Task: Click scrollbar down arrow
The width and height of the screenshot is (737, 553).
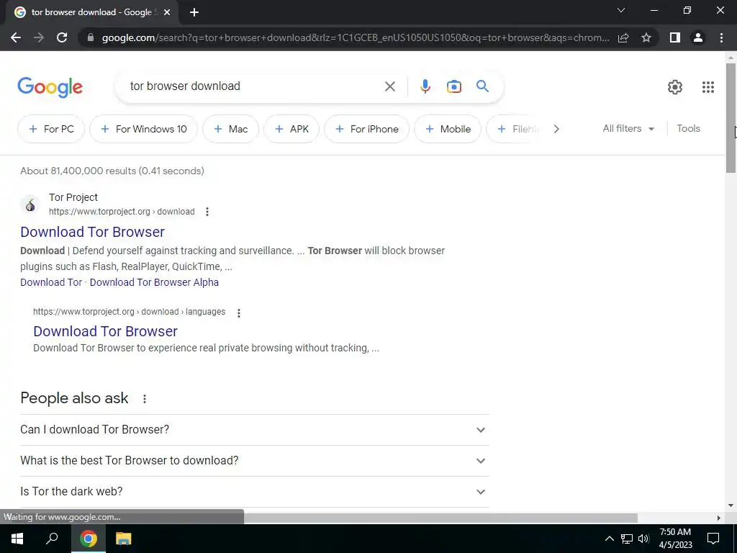Action: (x=731, y=505)
